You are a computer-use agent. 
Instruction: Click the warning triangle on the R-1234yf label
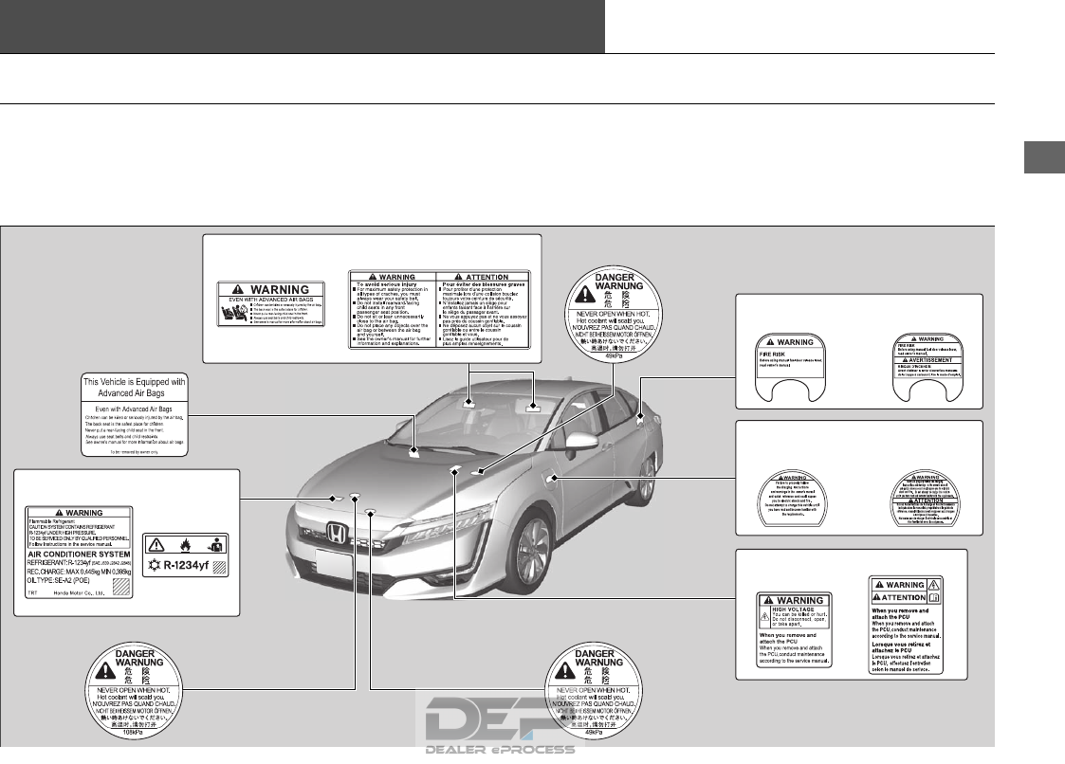pyautogui.click(x=156, y=545)
